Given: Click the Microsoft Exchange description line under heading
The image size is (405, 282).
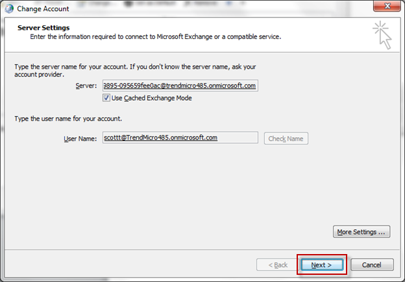Looking at the screenshot, I should point(156,36).
